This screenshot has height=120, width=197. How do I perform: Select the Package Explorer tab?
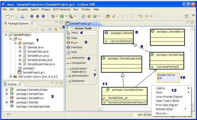point(18,23)
